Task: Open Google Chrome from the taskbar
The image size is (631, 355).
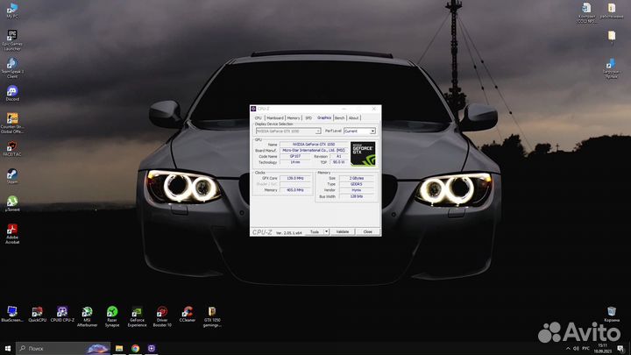Action: tap(135, 348)
